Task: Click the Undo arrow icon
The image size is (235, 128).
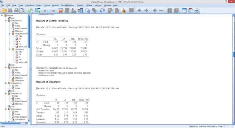Action: coord(46,10)
